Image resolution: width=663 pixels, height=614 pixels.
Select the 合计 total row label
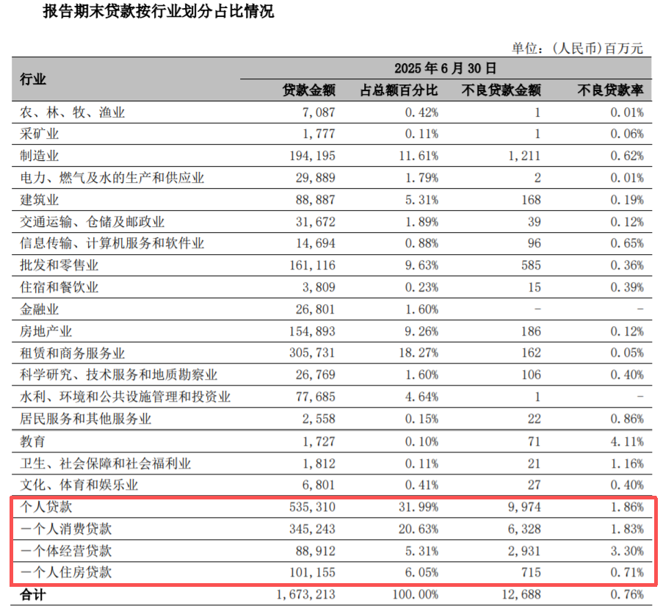32,595
